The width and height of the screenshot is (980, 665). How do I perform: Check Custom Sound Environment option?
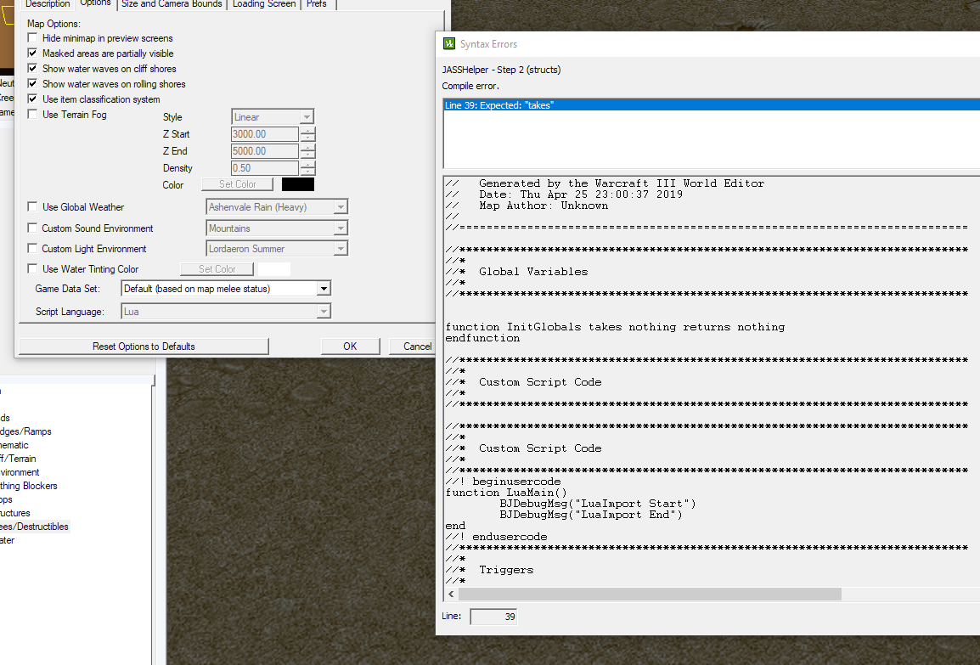32,228
